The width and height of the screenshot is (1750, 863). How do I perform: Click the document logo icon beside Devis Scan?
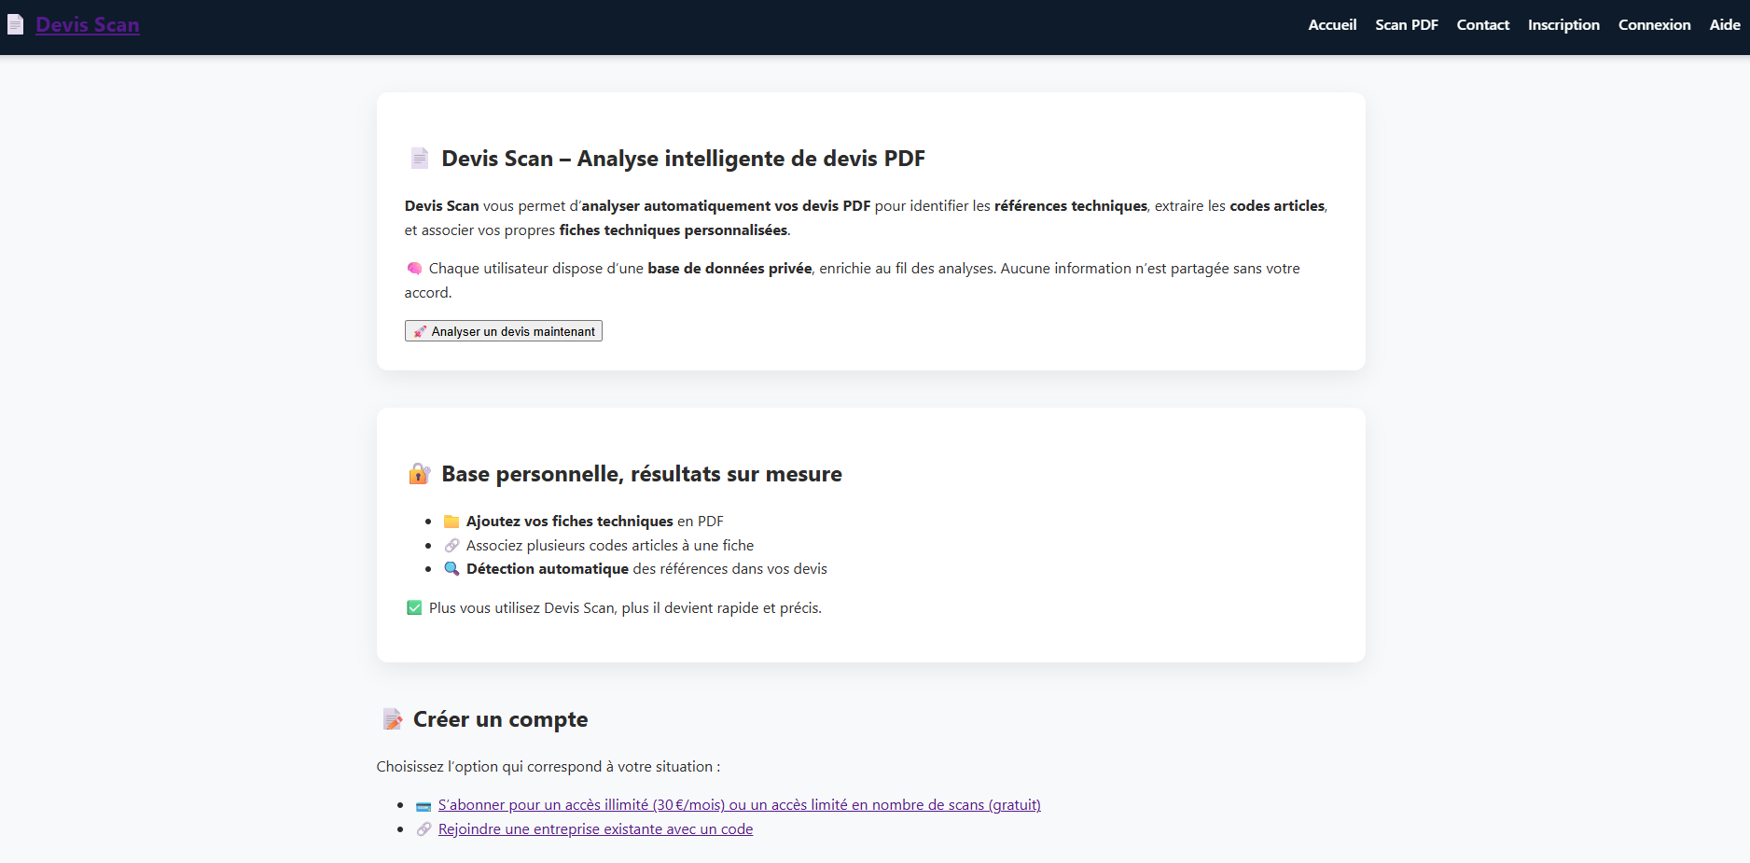[x=15, y=25]
